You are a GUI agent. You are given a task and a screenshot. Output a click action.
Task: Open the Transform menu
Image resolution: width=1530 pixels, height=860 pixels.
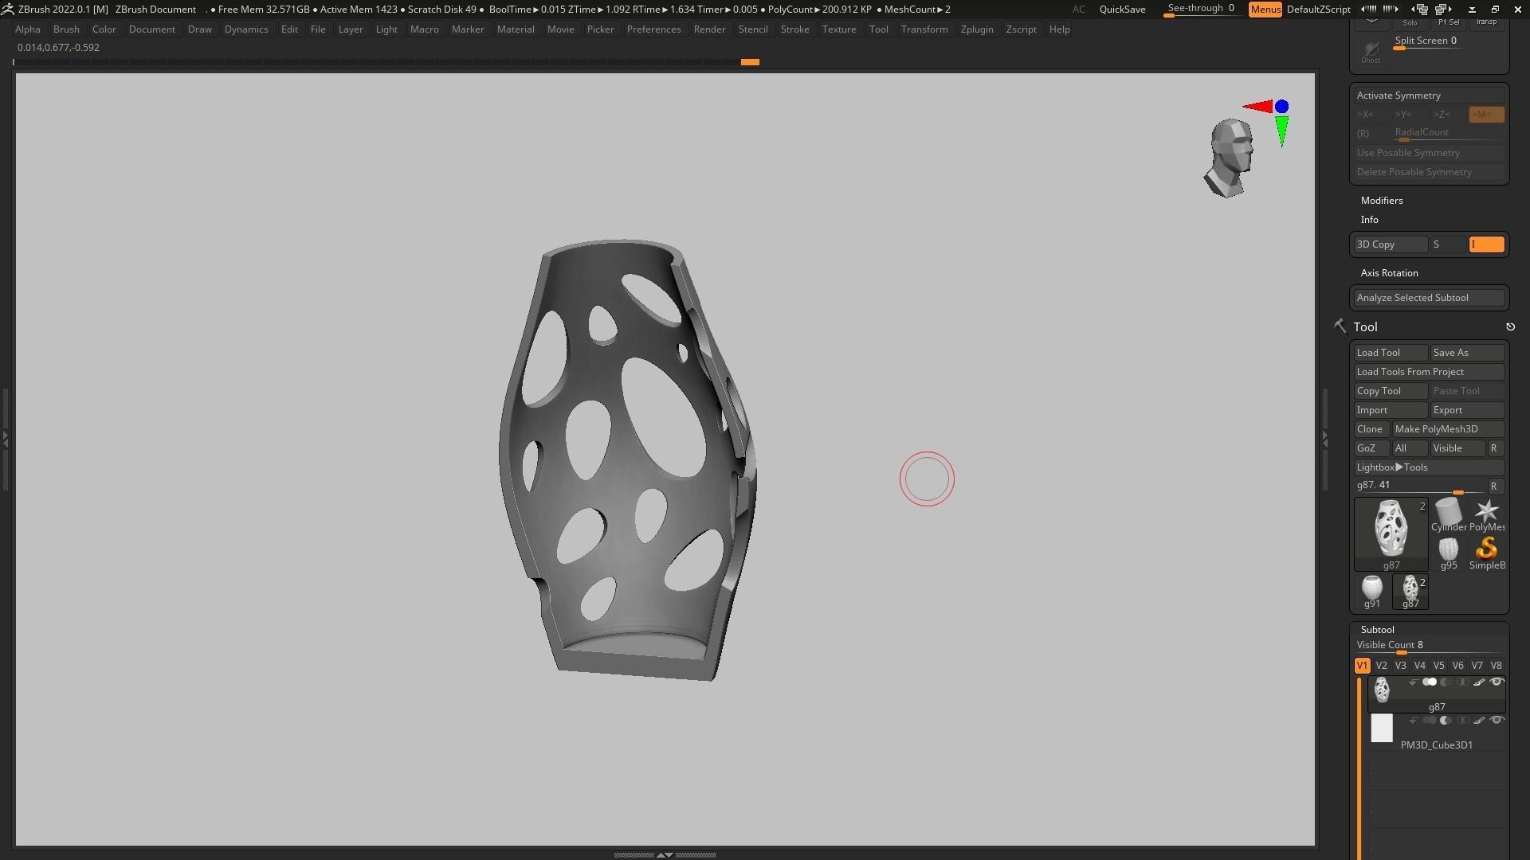click(x=924, y=29)
